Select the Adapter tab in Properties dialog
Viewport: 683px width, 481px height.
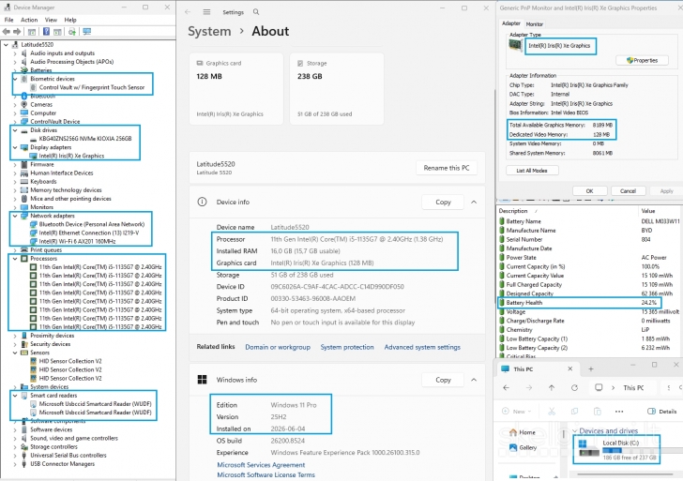[x=511, y=23]
